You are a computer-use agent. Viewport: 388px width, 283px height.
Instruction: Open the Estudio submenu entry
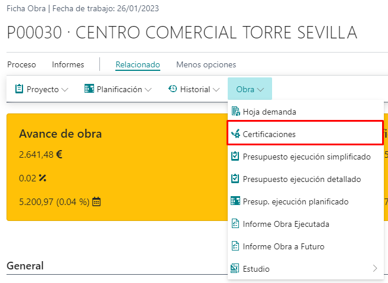pos(306,269)
